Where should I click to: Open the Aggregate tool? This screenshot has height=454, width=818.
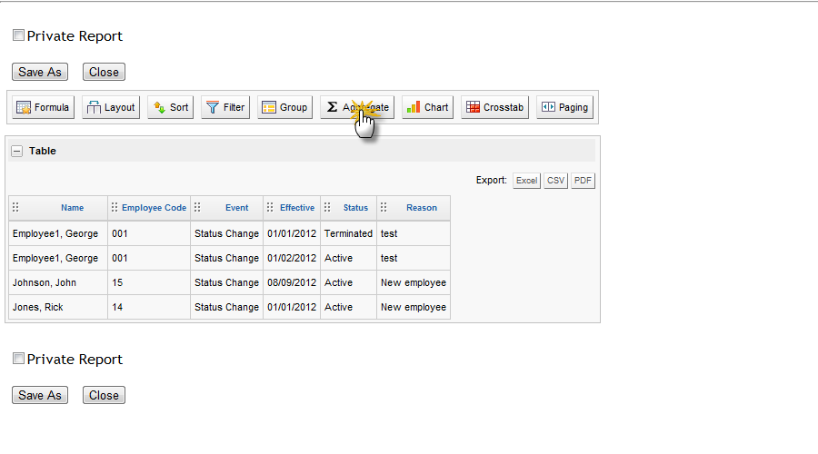coord(357,107)
